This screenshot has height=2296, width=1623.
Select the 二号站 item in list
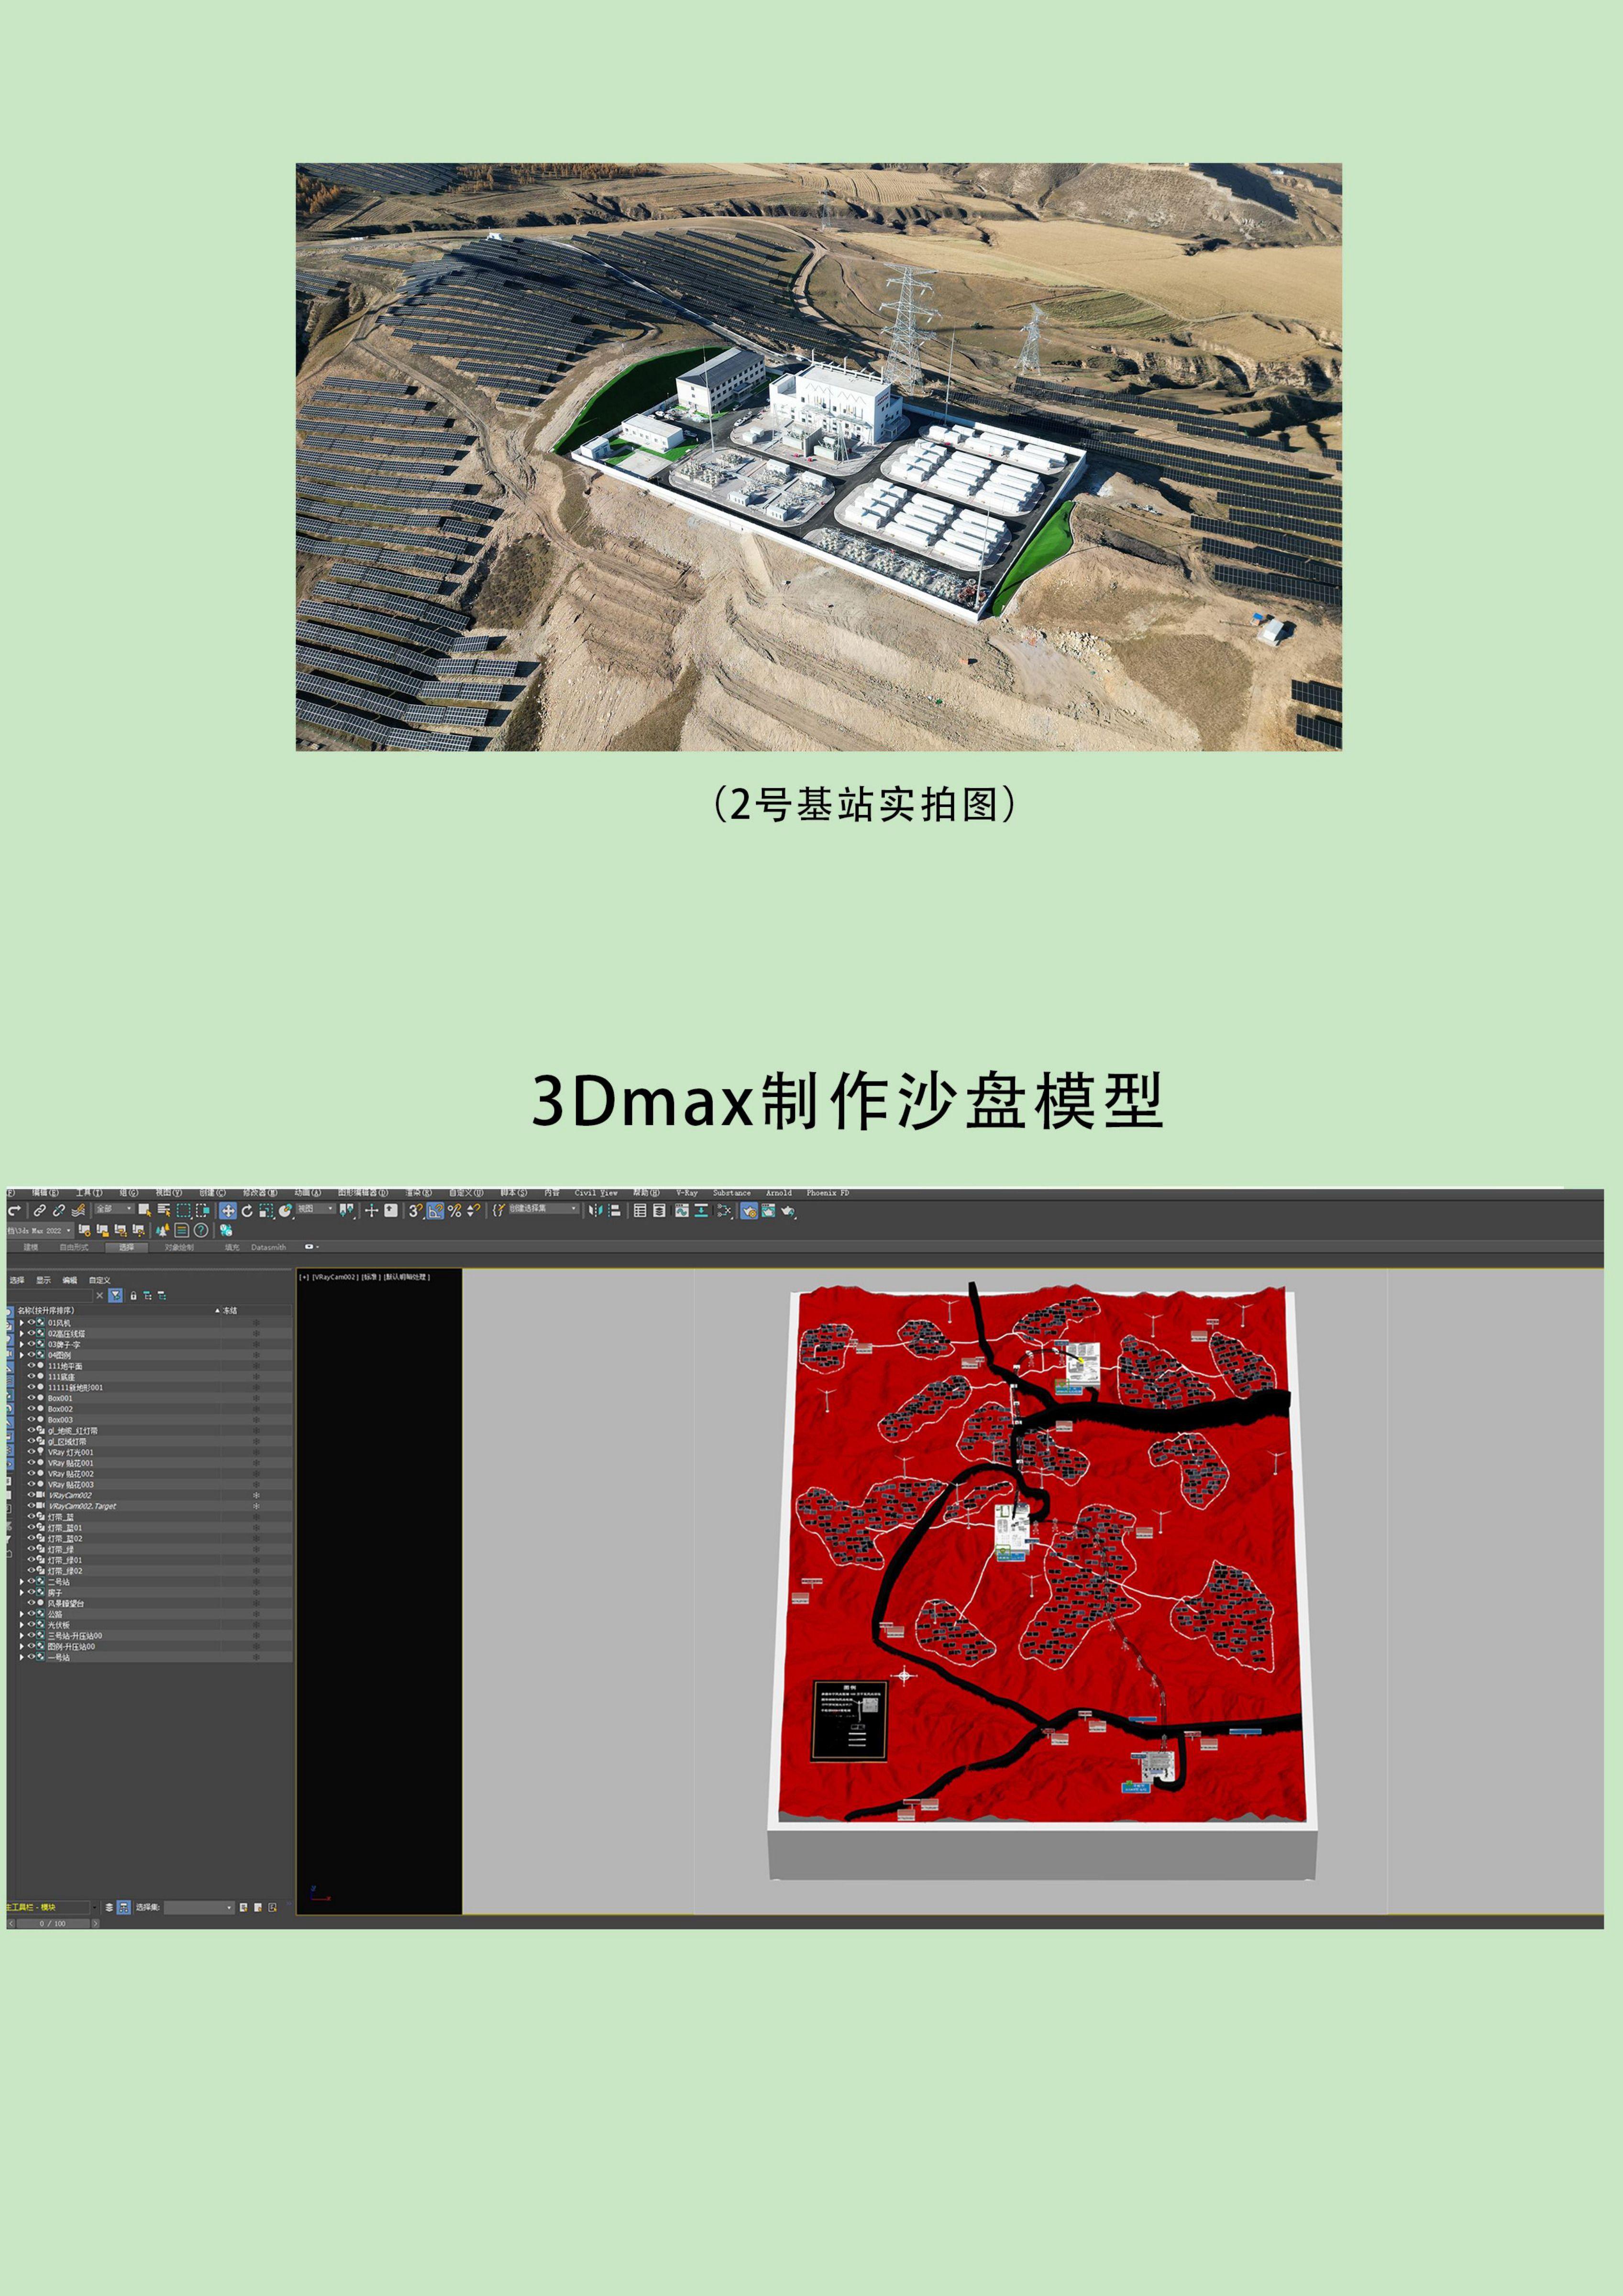59,1582
